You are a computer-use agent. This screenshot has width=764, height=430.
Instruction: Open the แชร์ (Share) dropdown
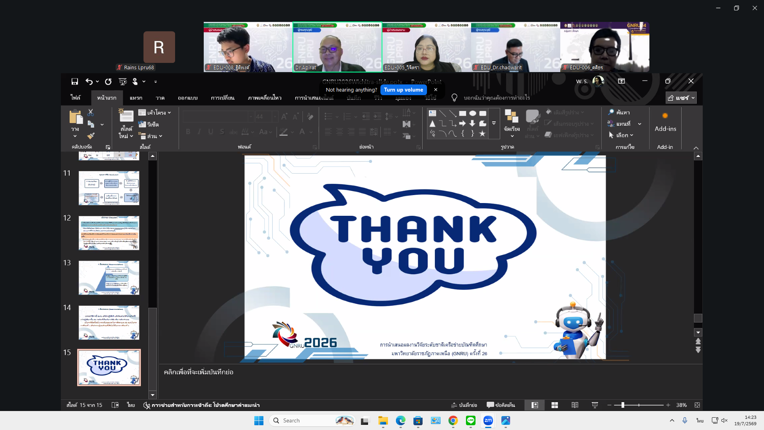point(681,98)
